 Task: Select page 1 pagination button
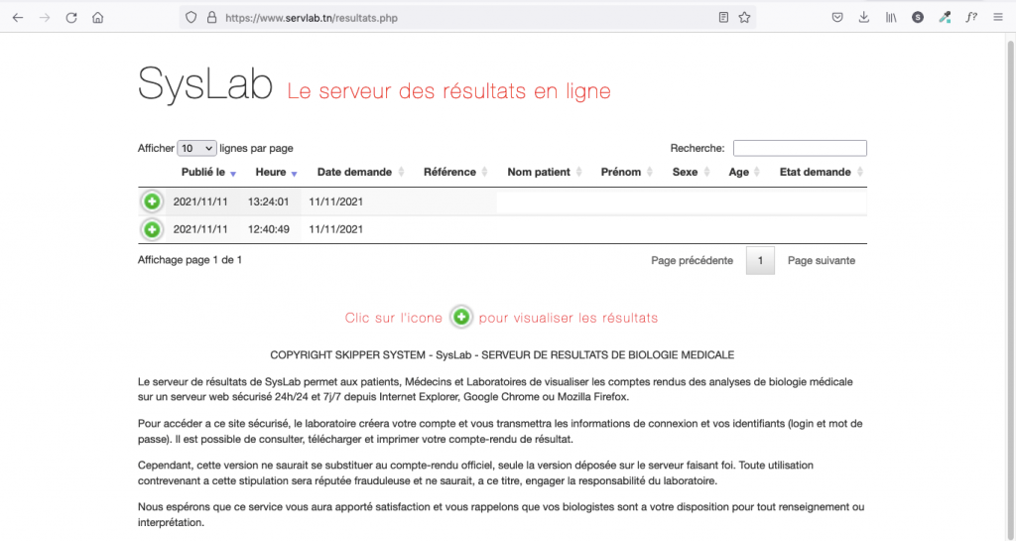[x=760, y=260]
